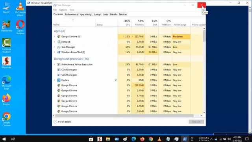Click the Moderate power usage cell
The width and height of the screenshot is (252, 142).
[181, 37]
